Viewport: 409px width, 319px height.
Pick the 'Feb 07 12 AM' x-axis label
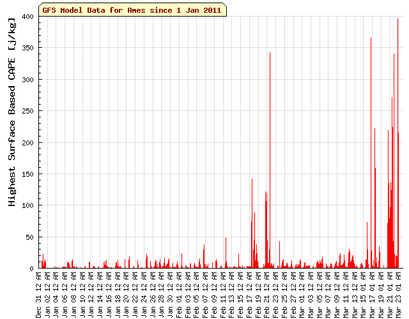point(205,295)
